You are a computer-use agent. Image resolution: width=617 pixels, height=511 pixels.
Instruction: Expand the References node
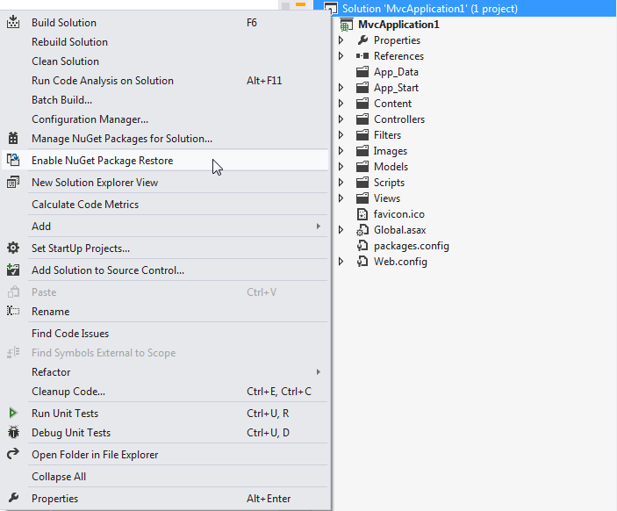(341, 56)
